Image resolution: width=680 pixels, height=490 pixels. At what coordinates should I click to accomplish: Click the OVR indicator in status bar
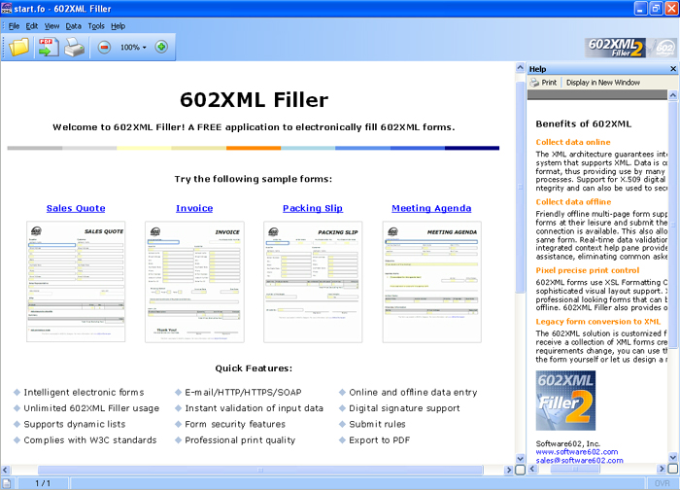point(662,483)
